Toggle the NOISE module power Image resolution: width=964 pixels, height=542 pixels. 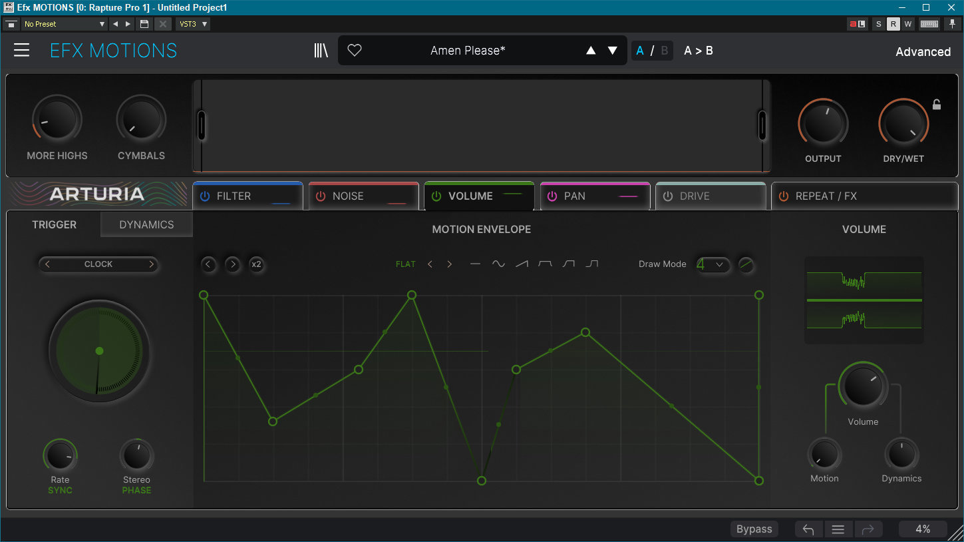[321, 196]
